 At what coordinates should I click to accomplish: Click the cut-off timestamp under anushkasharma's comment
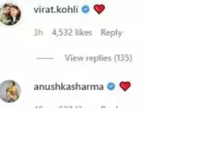(39, 107)
